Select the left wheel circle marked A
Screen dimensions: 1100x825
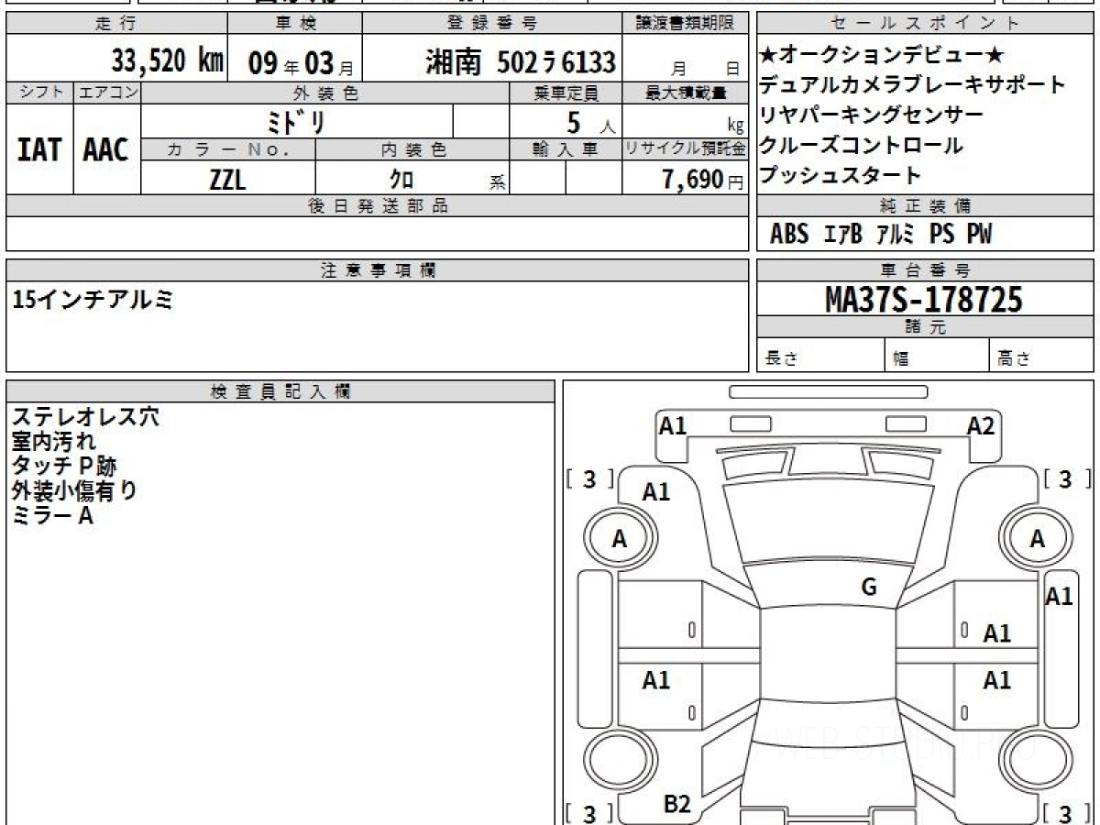click(619, 540)
